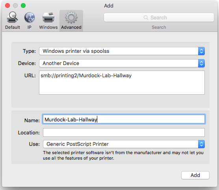Expand the Device dropdown arrows
The height and width of the screenshot is (190, 219).
coord(201,63)
